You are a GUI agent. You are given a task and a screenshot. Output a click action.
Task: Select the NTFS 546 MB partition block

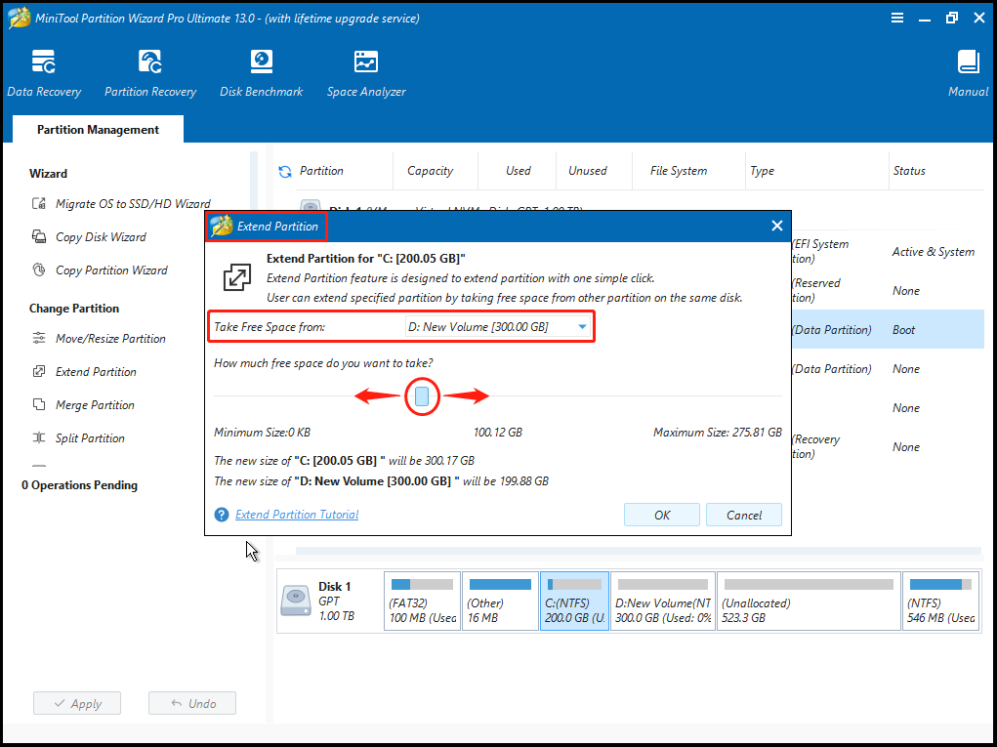(941, 601)
